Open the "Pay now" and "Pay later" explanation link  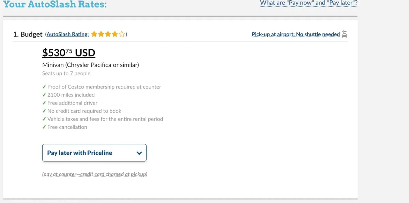[x=308, y=3]
